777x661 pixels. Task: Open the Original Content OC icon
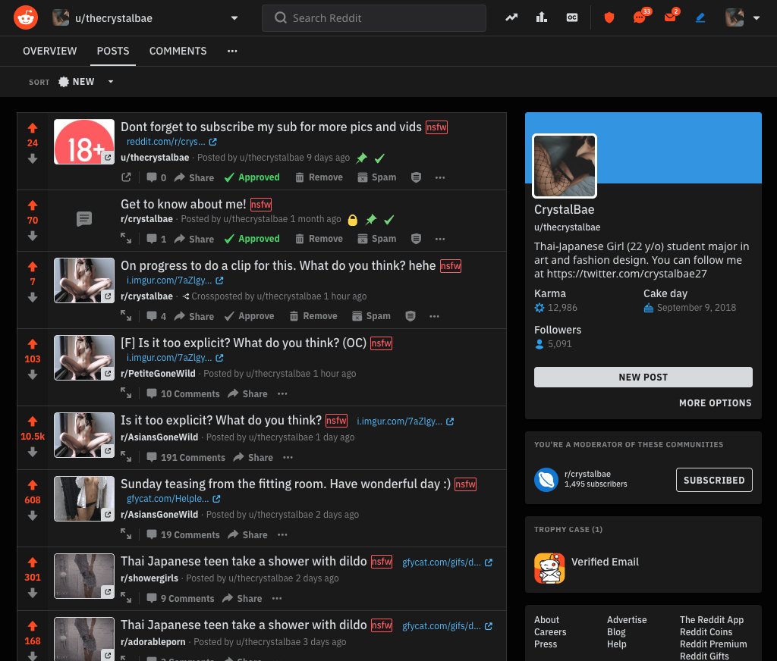coord(572,18)
